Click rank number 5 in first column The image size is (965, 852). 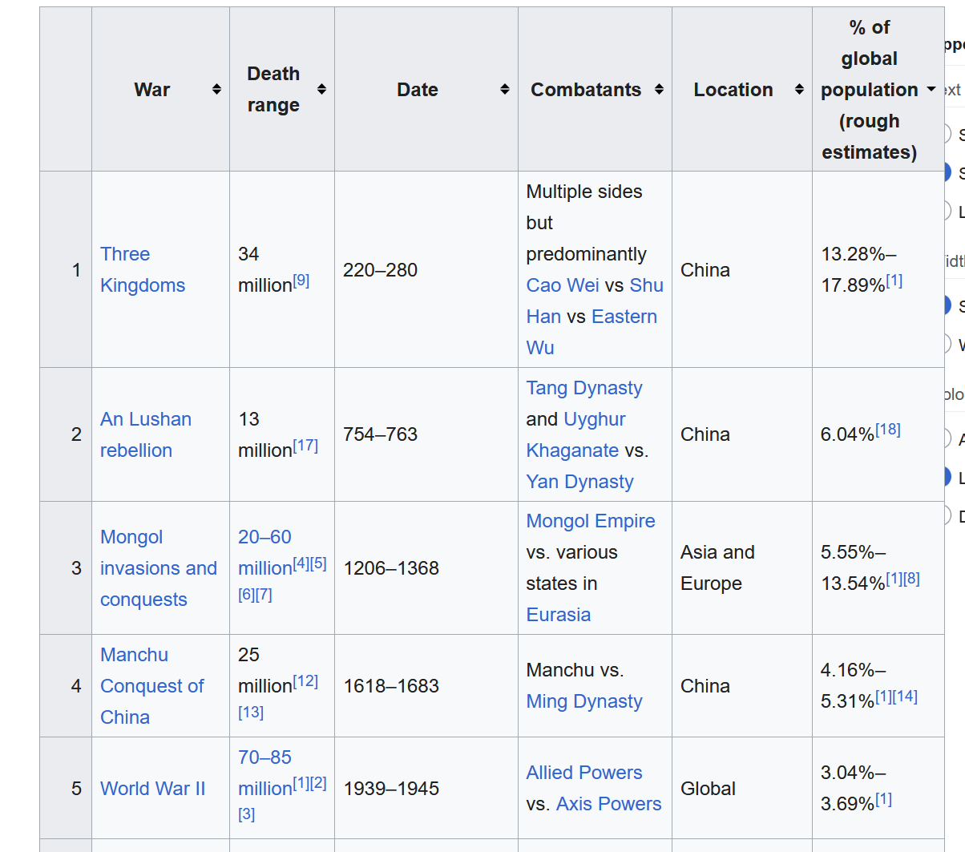(x=76, y=789)
